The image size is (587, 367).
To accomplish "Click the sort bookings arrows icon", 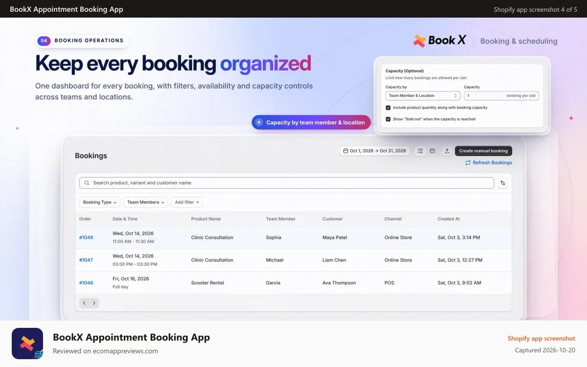I will [503, 183].
